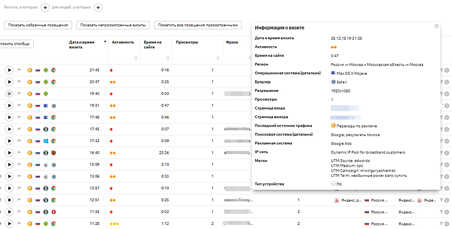Click Пометить все посещения просмотренными button
The width and height of the screenshot is (452, 229).
(198, 25)
